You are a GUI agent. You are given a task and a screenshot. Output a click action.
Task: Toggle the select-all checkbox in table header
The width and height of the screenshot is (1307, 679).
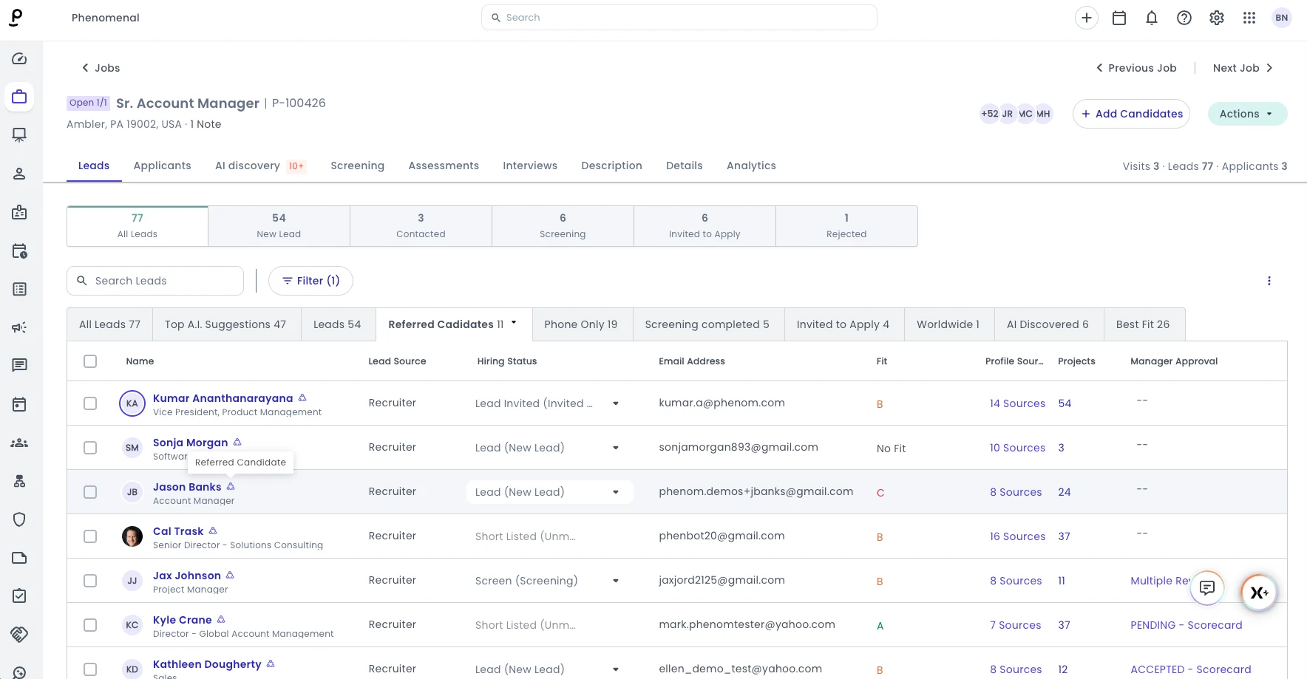click(90, 361)
